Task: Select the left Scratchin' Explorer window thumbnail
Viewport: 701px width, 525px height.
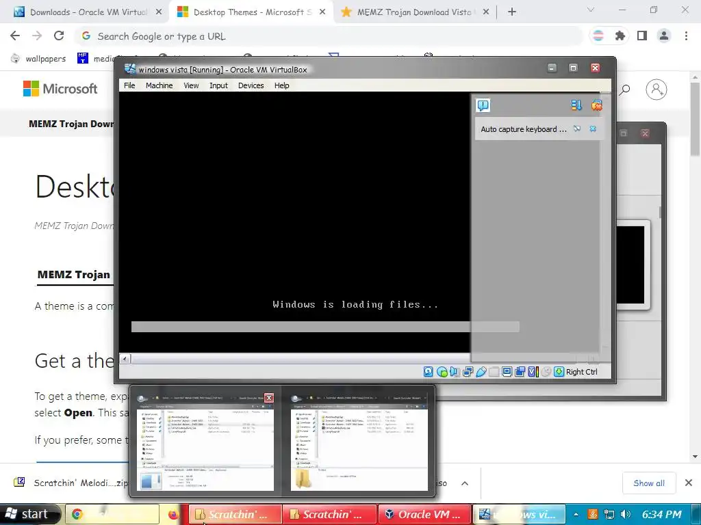Action: point(205,442)
